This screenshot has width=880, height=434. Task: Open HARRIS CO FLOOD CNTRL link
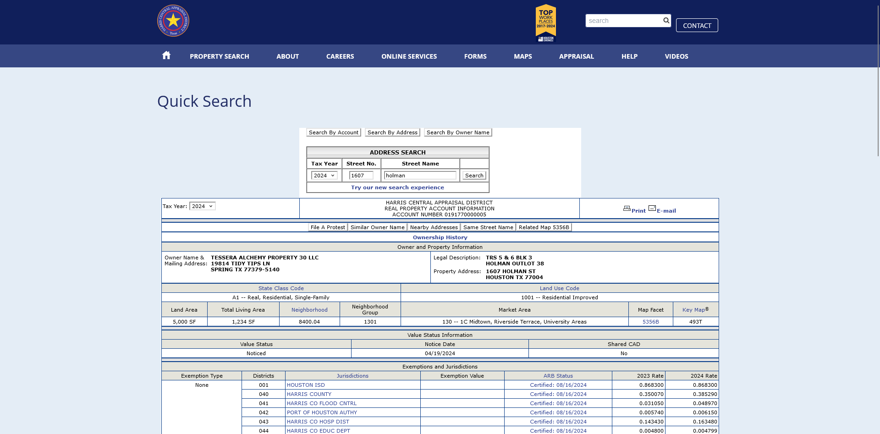pos(322,403)
